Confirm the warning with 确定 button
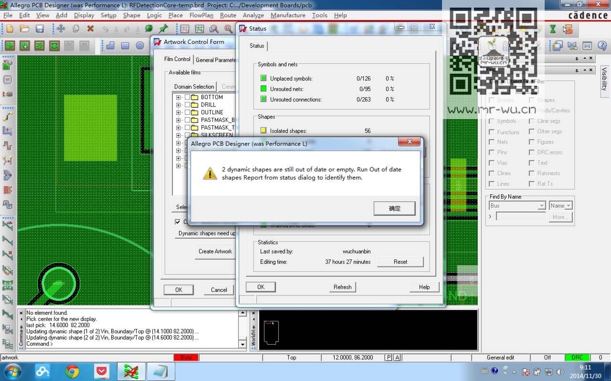This screenshot has width=611, height=381. pos(394,208)
